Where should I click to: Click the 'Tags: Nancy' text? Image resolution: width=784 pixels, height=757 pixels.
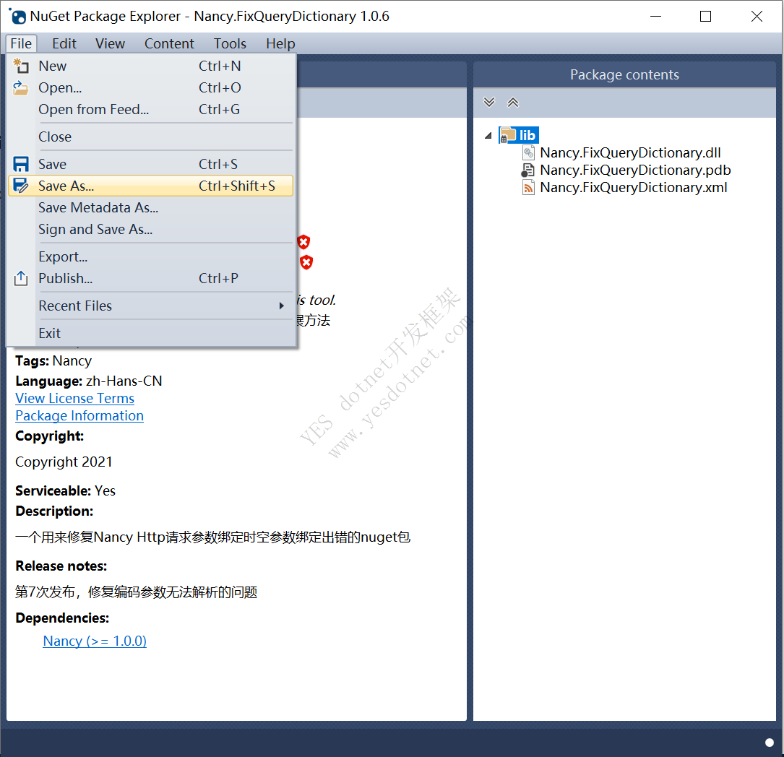(x=53, y=360)
